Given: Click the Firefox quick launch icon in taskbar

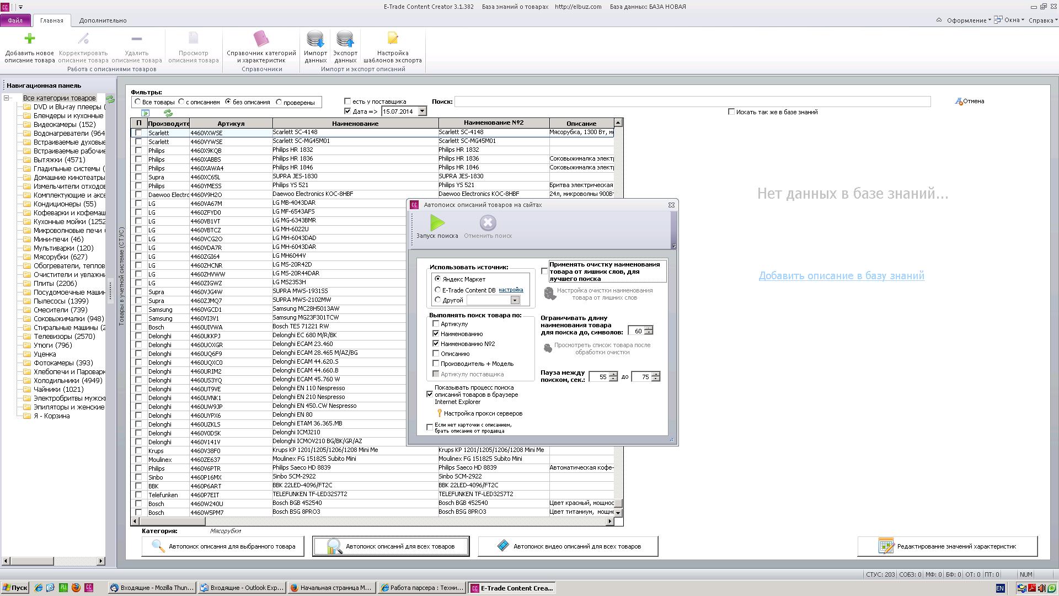Looking at the screenshot, I should pyautogui.click(x=76, y=588).
